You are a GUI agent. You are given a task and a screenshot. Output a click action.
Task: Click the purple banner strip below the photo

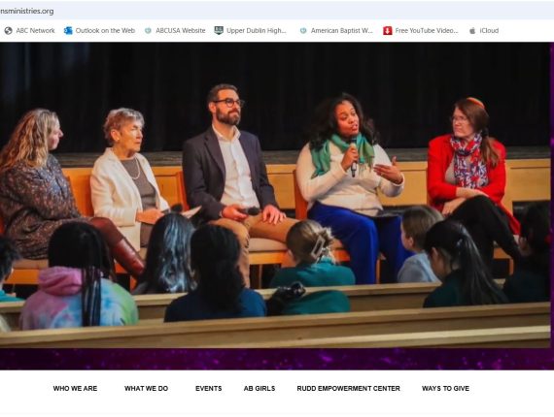[275, 359]
